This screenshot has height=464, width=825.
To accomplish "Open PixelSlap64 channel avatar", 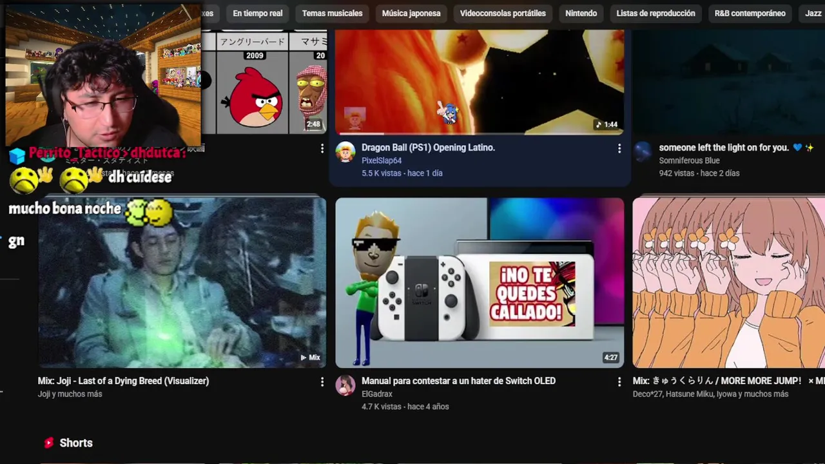I will click(345, 152).
